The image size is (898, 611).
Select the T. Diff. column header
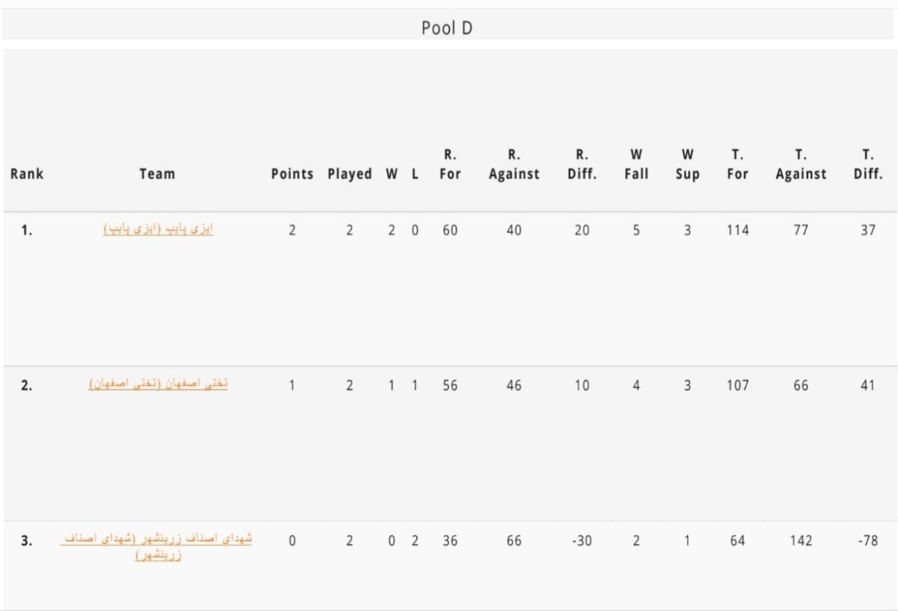tap(868, 164)
